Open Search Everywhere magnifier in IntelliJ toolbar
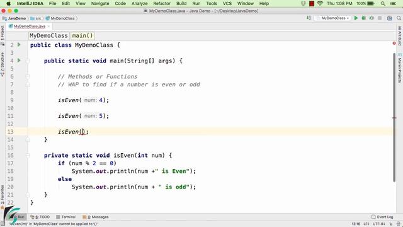 399,18
